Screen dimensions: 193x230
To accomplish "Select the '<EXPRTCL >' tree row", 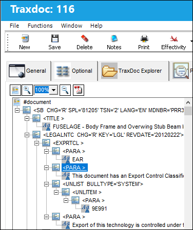I will (x=68, y=143).
